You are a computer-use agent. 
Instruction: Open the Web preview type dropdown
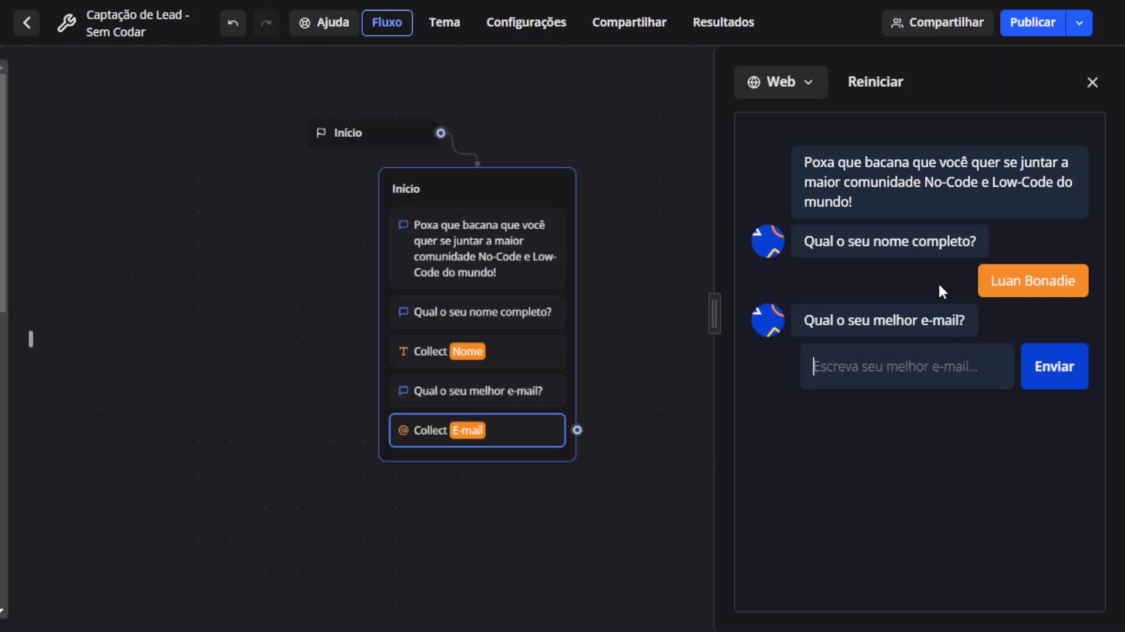(x=780, y=82)
